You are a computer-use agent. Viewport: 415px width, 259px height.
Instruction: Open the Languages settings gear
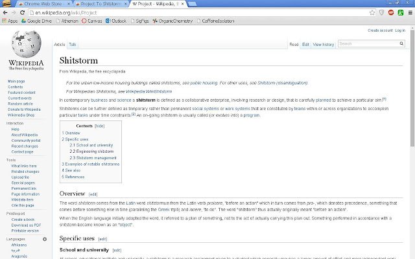pos(45,239)
